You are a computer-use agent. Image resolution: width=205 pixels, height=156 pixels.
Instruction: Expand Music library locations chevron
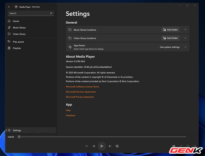click(x=185, y=30)
